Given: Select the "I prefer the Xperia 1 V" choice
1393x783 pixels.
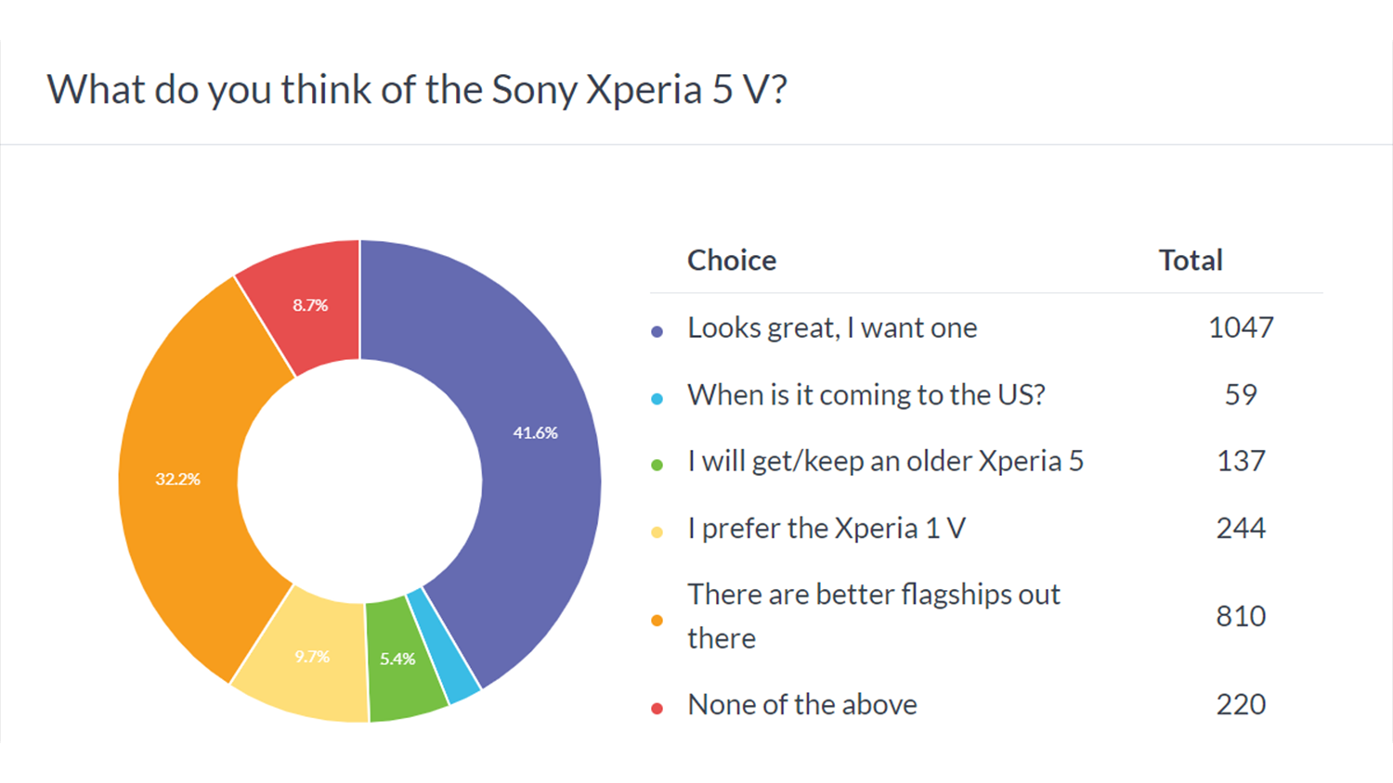Looking at the screenshot, I should tap(827, 528).
